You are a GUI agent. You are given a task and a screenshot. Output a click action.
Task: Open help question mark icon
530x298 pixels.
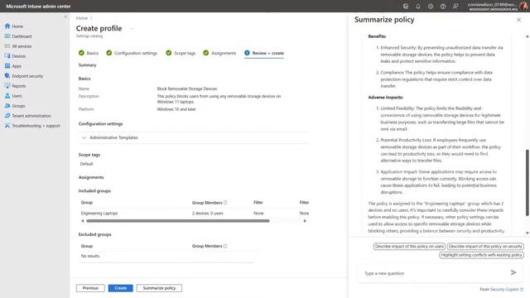[443, 6]
